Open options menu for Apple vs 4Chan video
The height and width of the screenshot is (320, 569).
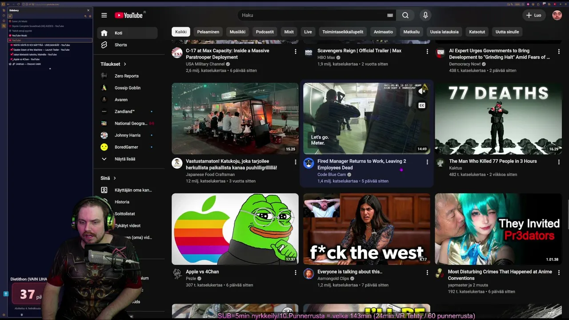click(295, 272)
